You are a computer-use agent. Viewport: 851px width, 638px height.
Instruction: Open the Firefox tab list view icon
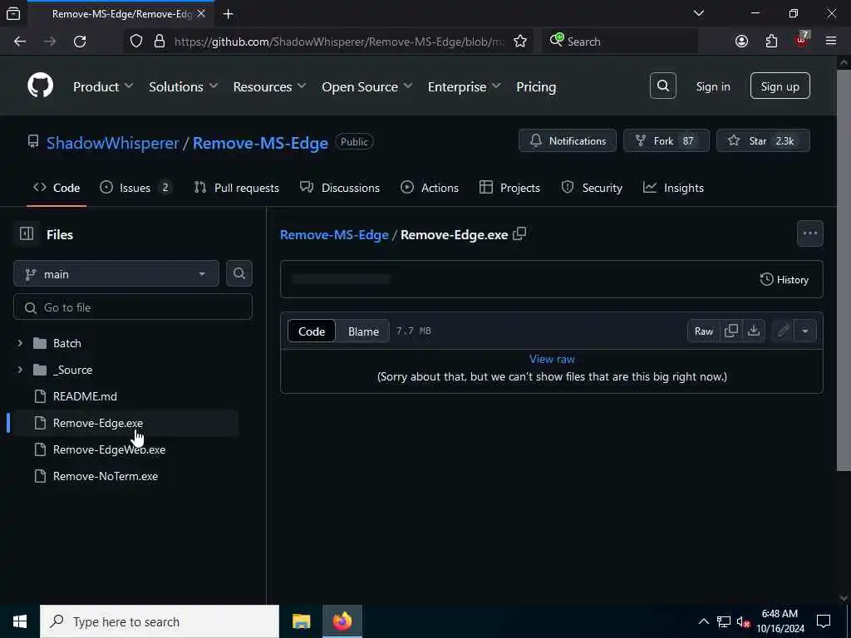(13, 14)
